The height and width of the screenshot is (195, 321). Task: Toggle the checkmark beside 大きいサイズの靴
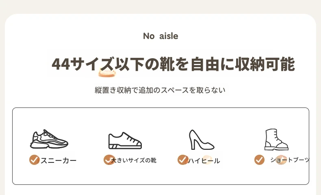coord(109,160)
